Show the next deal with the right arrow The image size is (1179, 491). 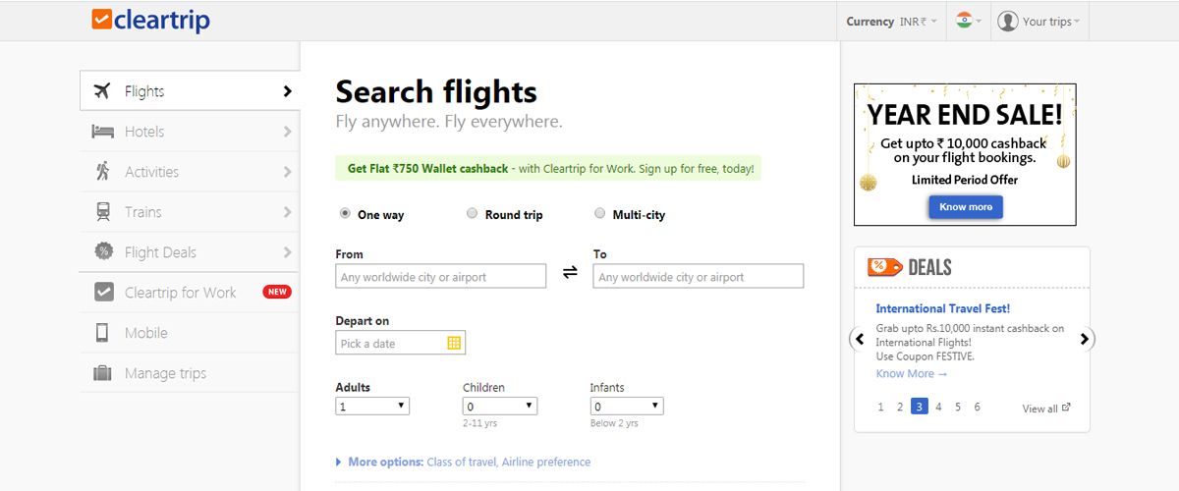pyautogui.click(x=1085, y=340)
